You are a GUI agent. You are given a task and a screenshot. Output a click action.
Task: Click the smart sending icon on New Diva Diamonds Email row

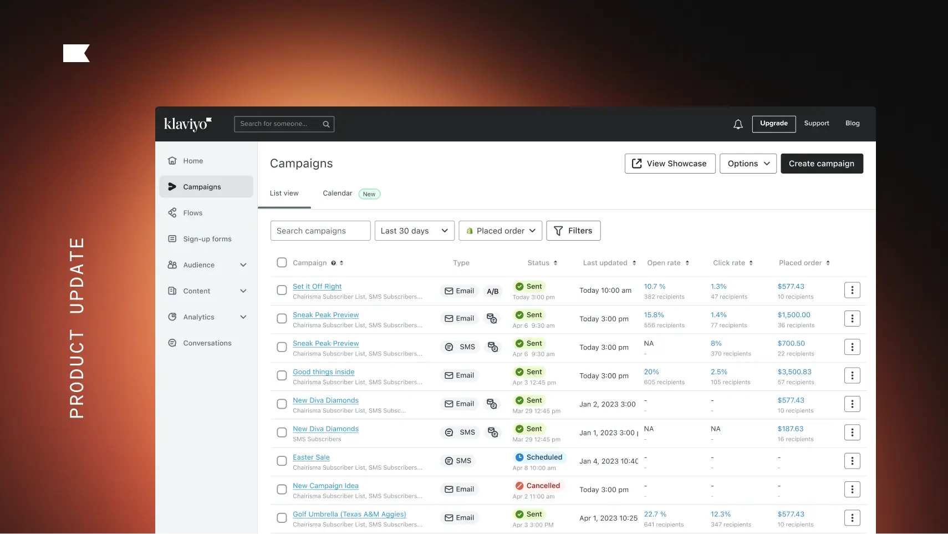[x=492, y=404]
